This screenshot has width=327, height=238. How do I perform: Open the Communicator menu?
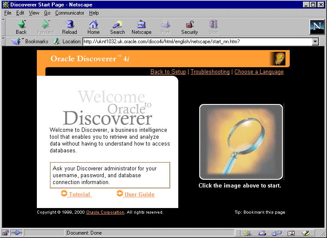click(69, 13)
